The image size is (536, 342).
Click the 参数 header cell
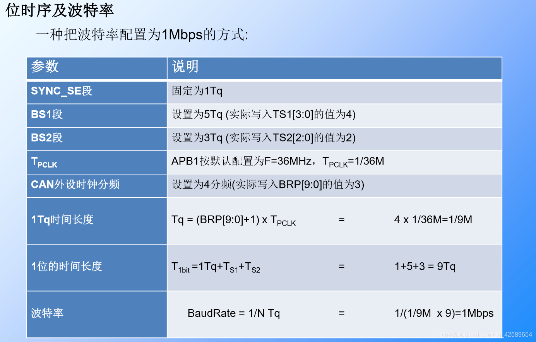tap(97, 68)
